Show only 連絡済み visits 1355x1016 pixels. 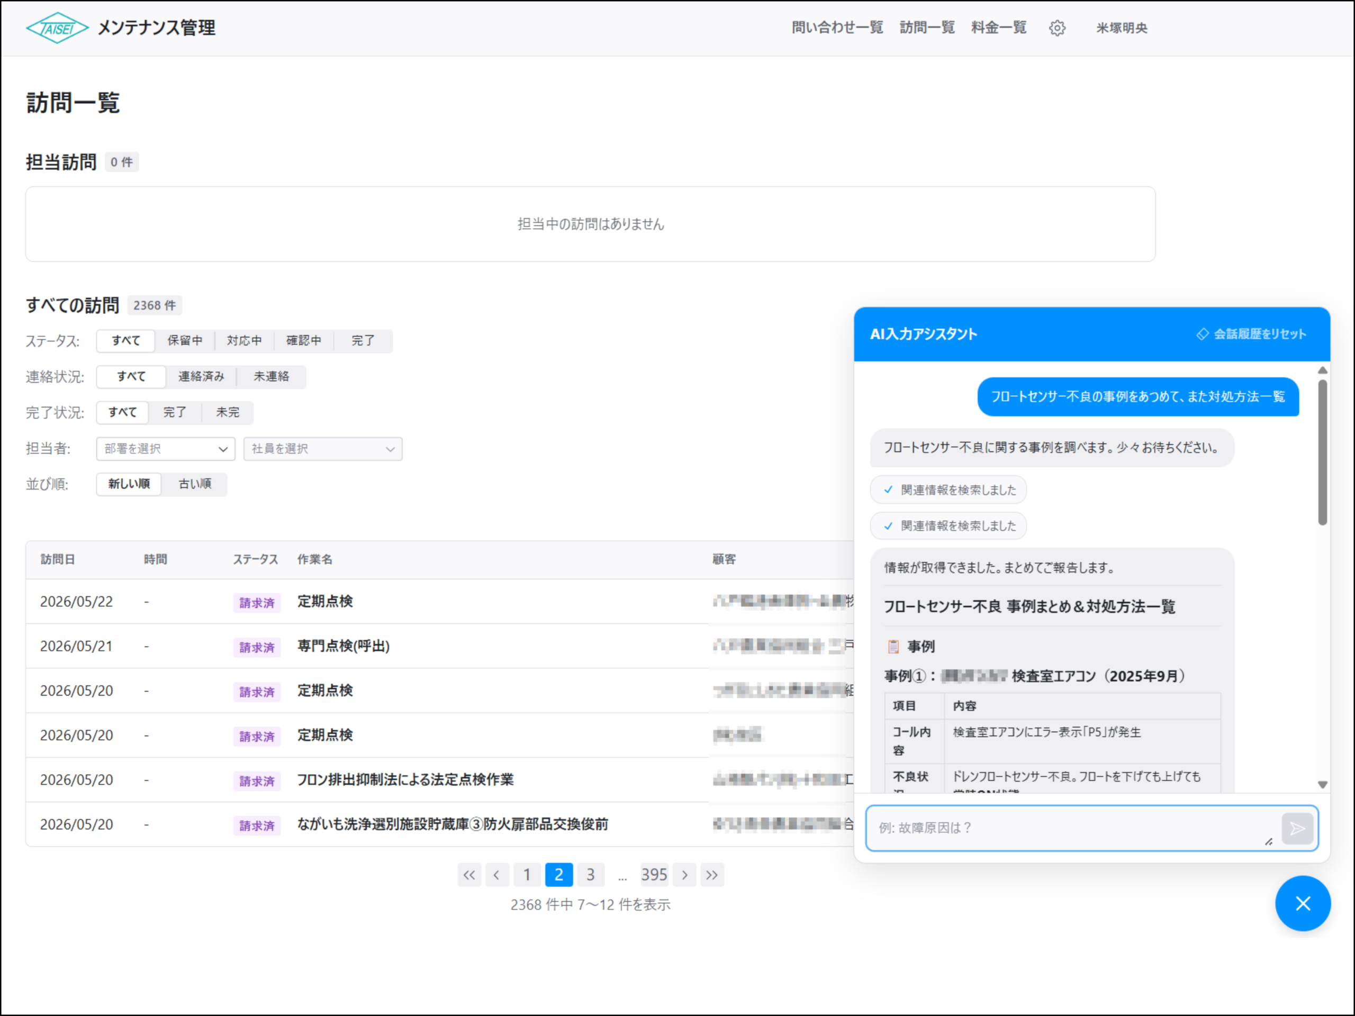[x=201, y=377]
